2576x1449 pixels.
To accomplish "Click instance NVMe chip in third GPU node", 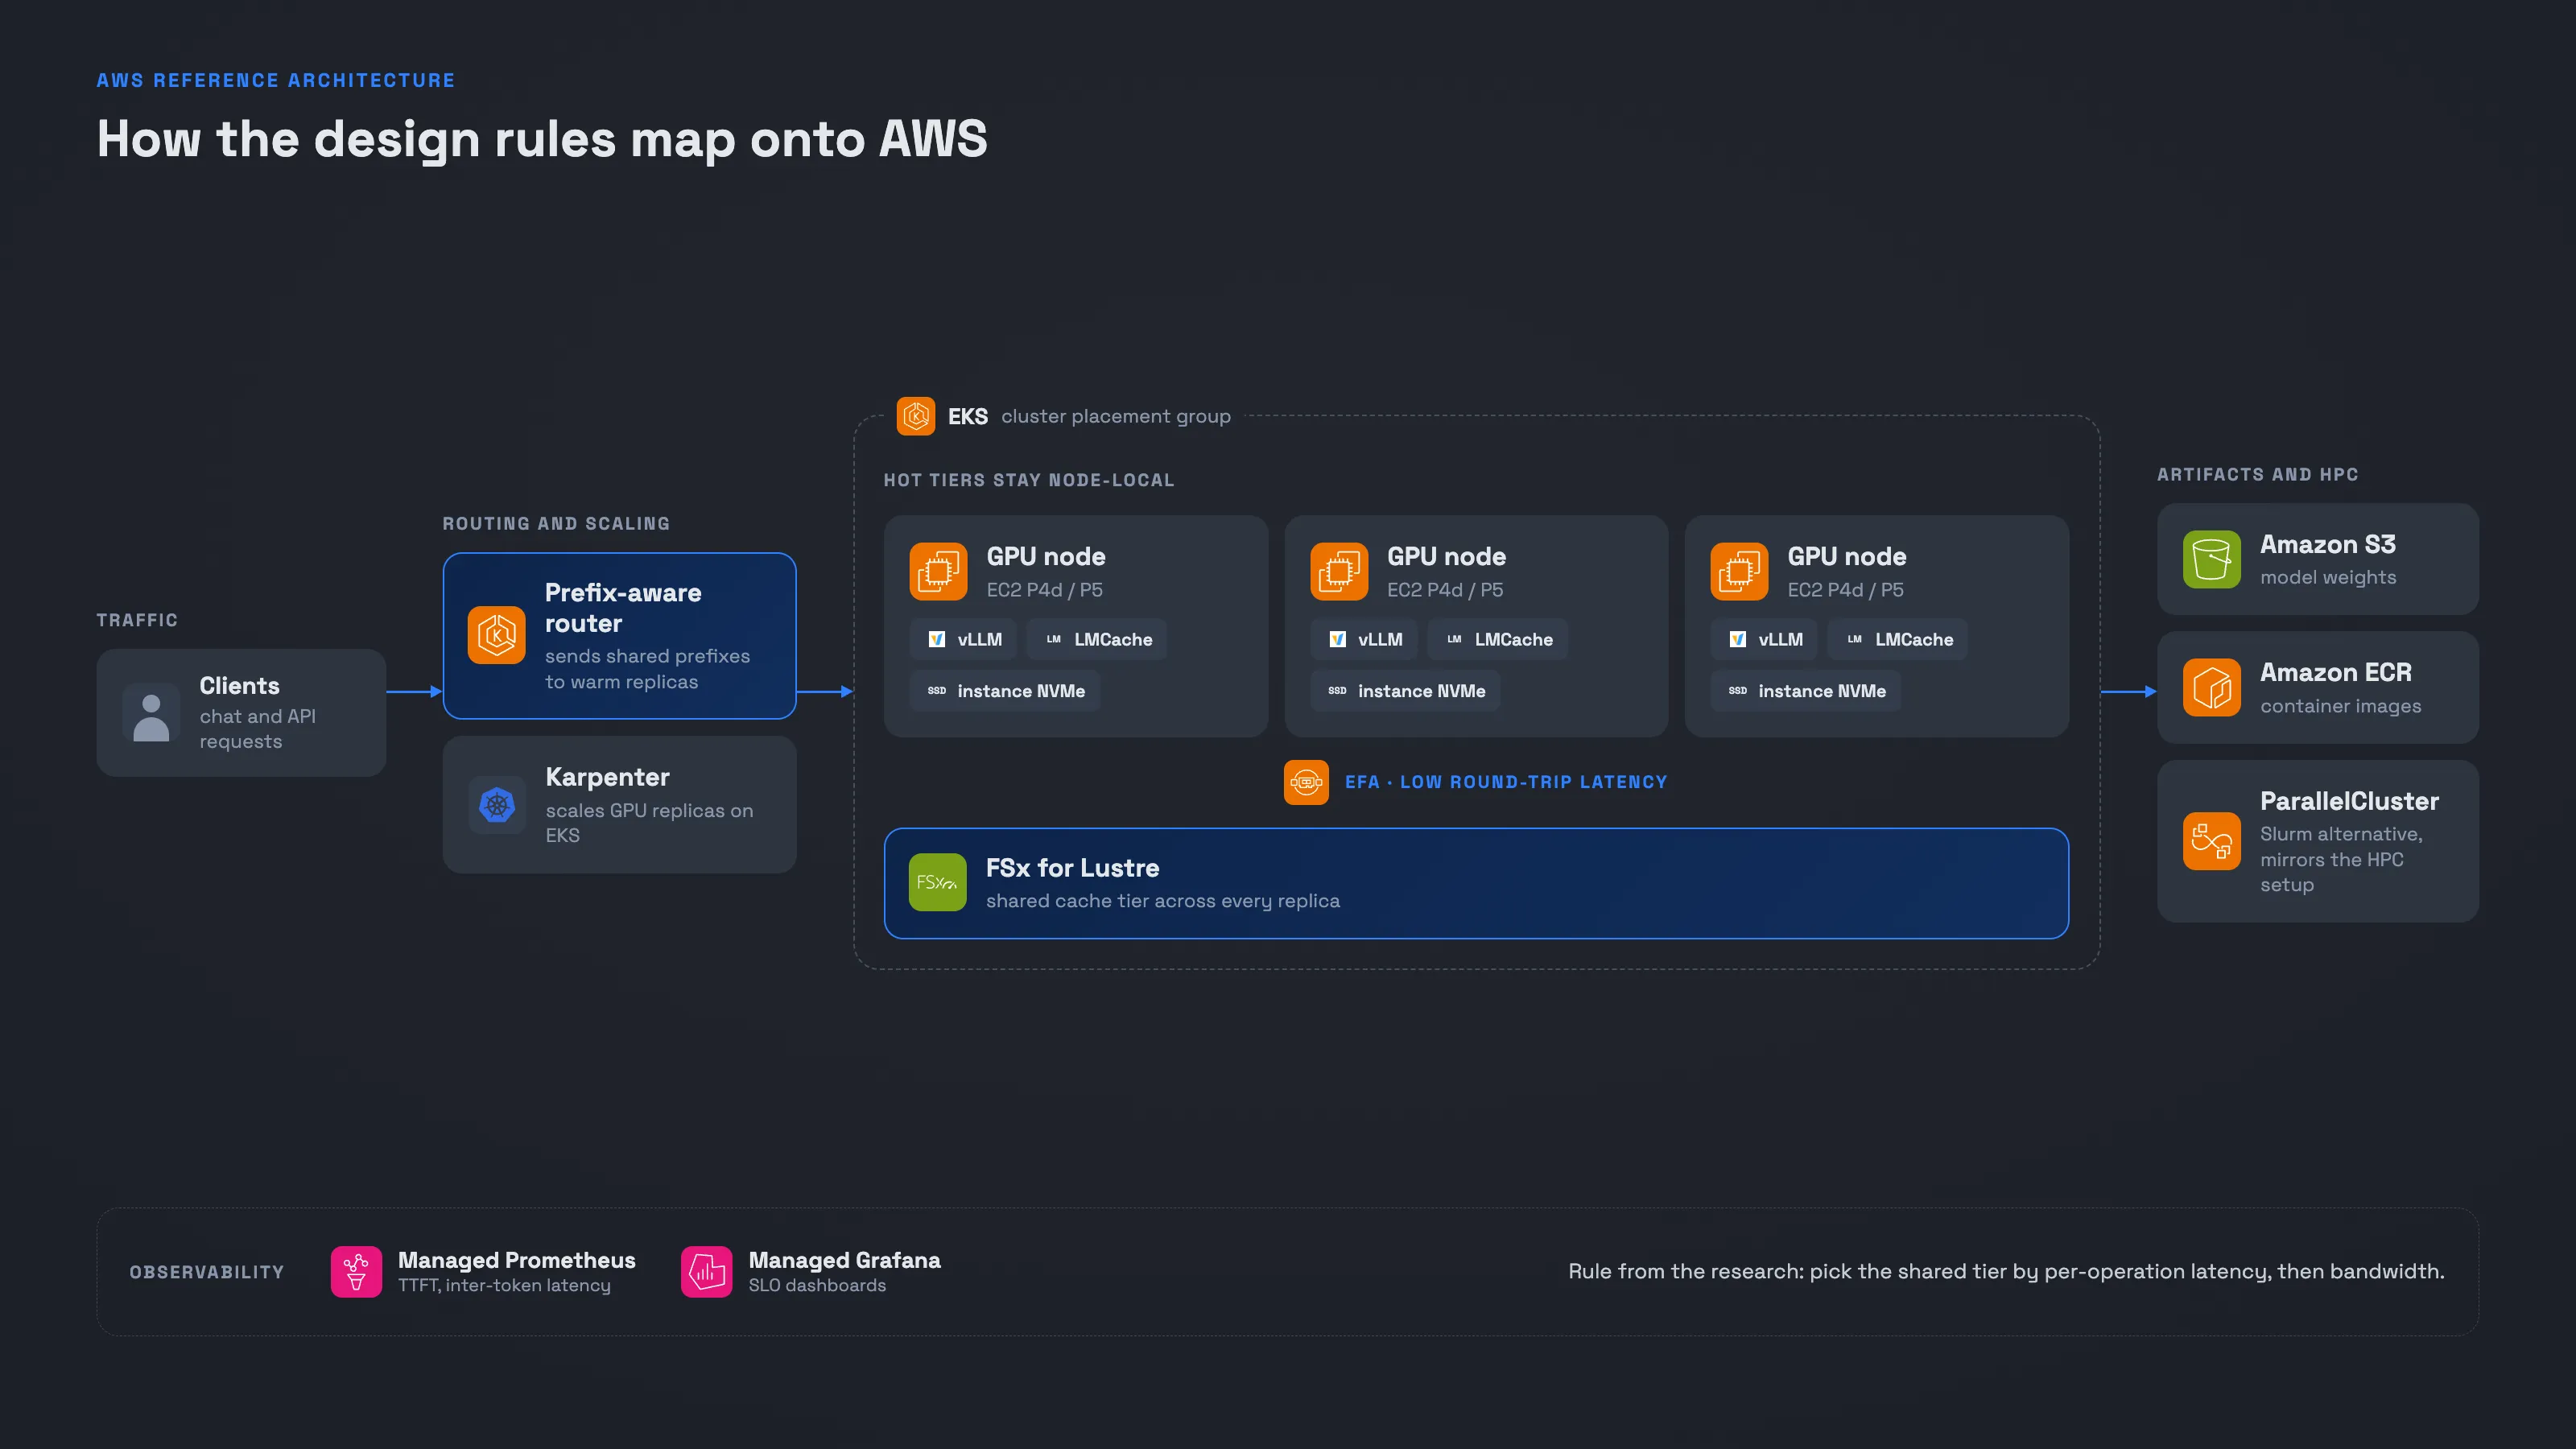I will coord(1806,691).
